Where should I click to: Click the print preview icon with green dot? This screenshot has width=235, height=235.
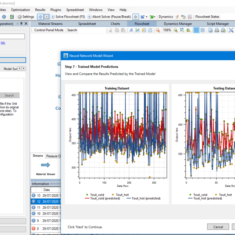point(223,30)
